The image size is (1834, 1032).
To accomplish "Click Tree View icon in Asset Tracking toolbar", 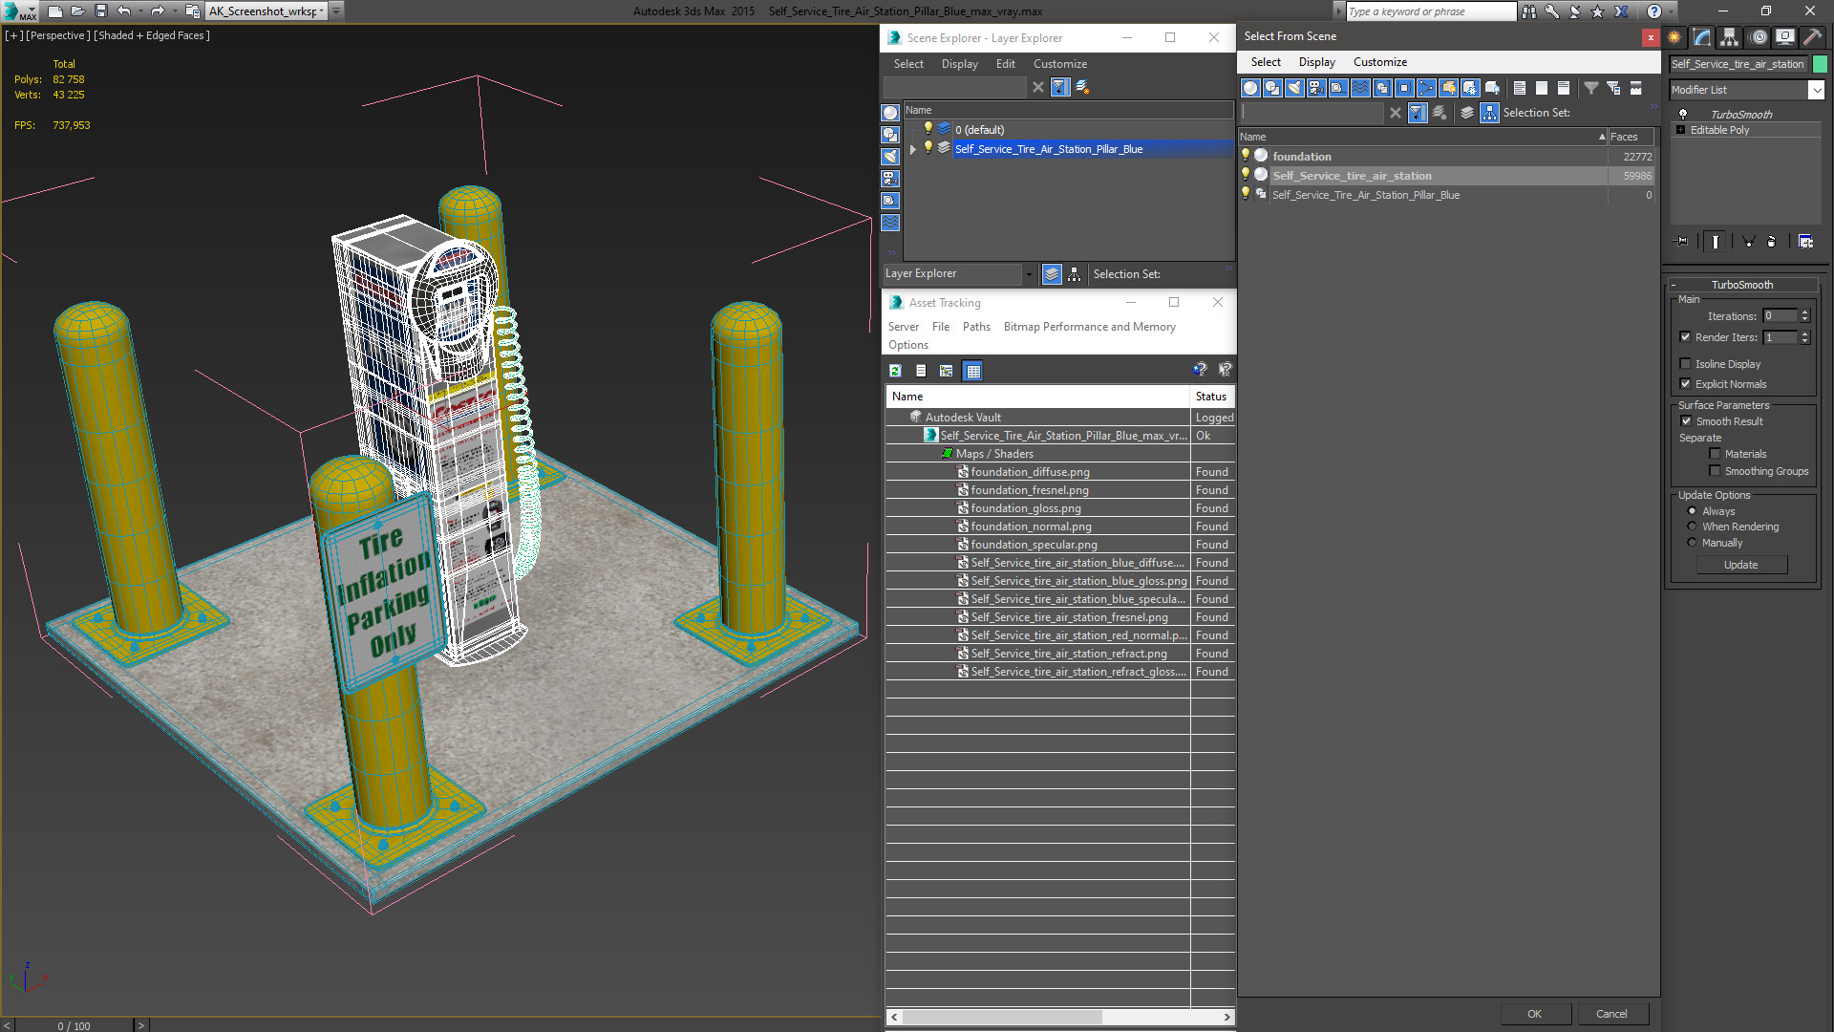I will [946, 371].
